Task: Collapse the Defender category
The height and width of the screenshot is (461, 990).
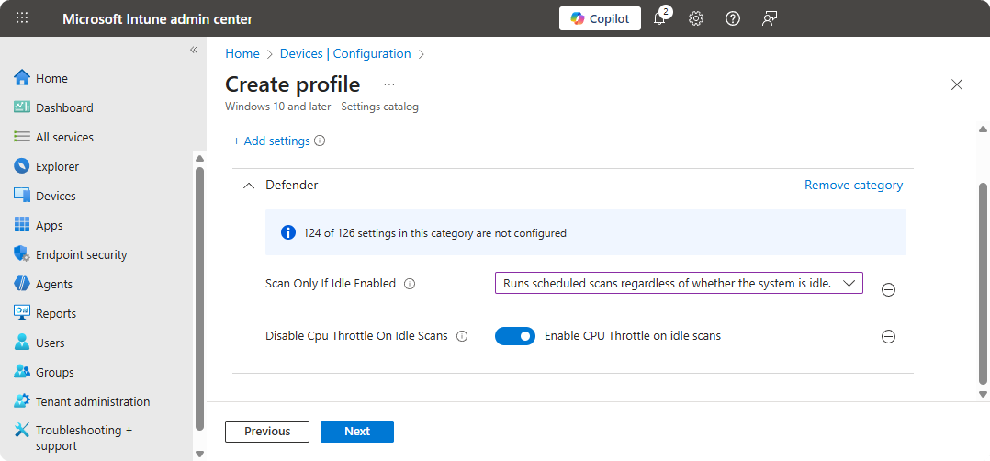Action: [248, 186]
